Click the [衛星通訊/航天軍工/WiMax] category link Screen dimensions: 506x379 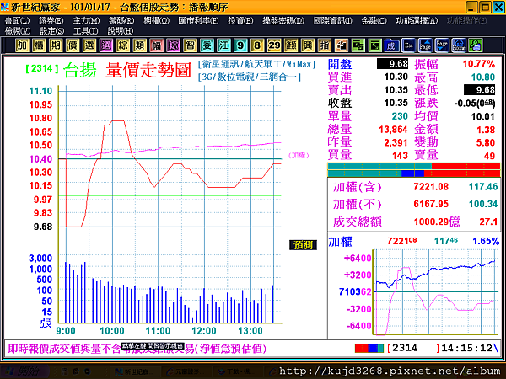pyautogui.click(x=257, y=64)
